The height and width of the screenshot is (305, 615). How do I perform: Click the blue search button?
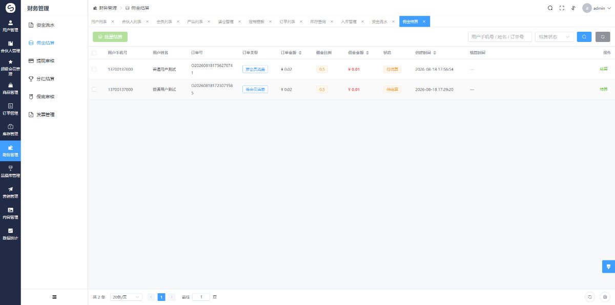pos(584,37)
